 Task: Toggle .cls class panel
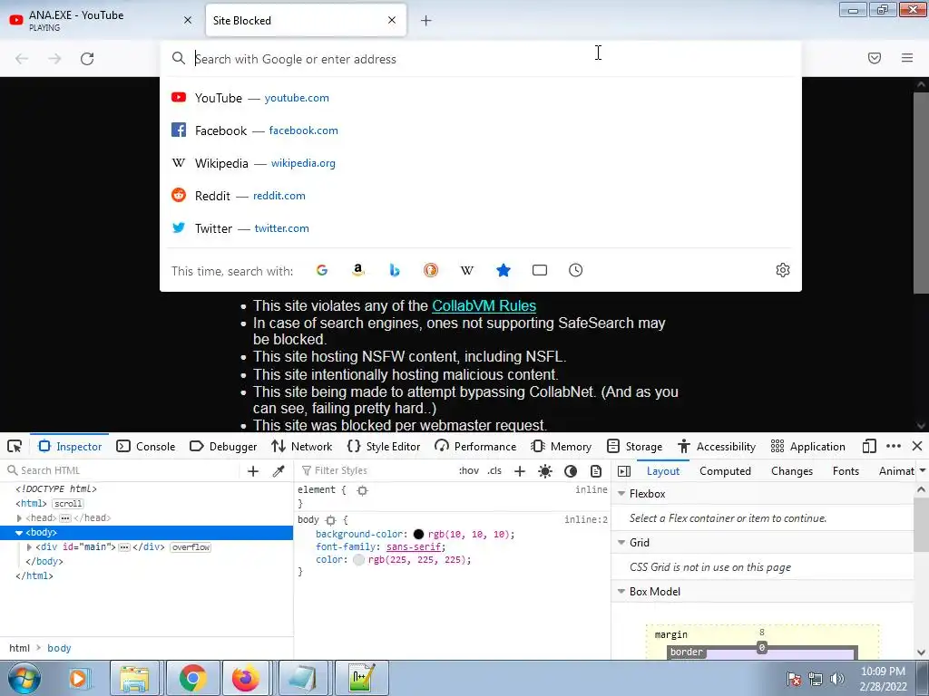[x=494, y=470]
